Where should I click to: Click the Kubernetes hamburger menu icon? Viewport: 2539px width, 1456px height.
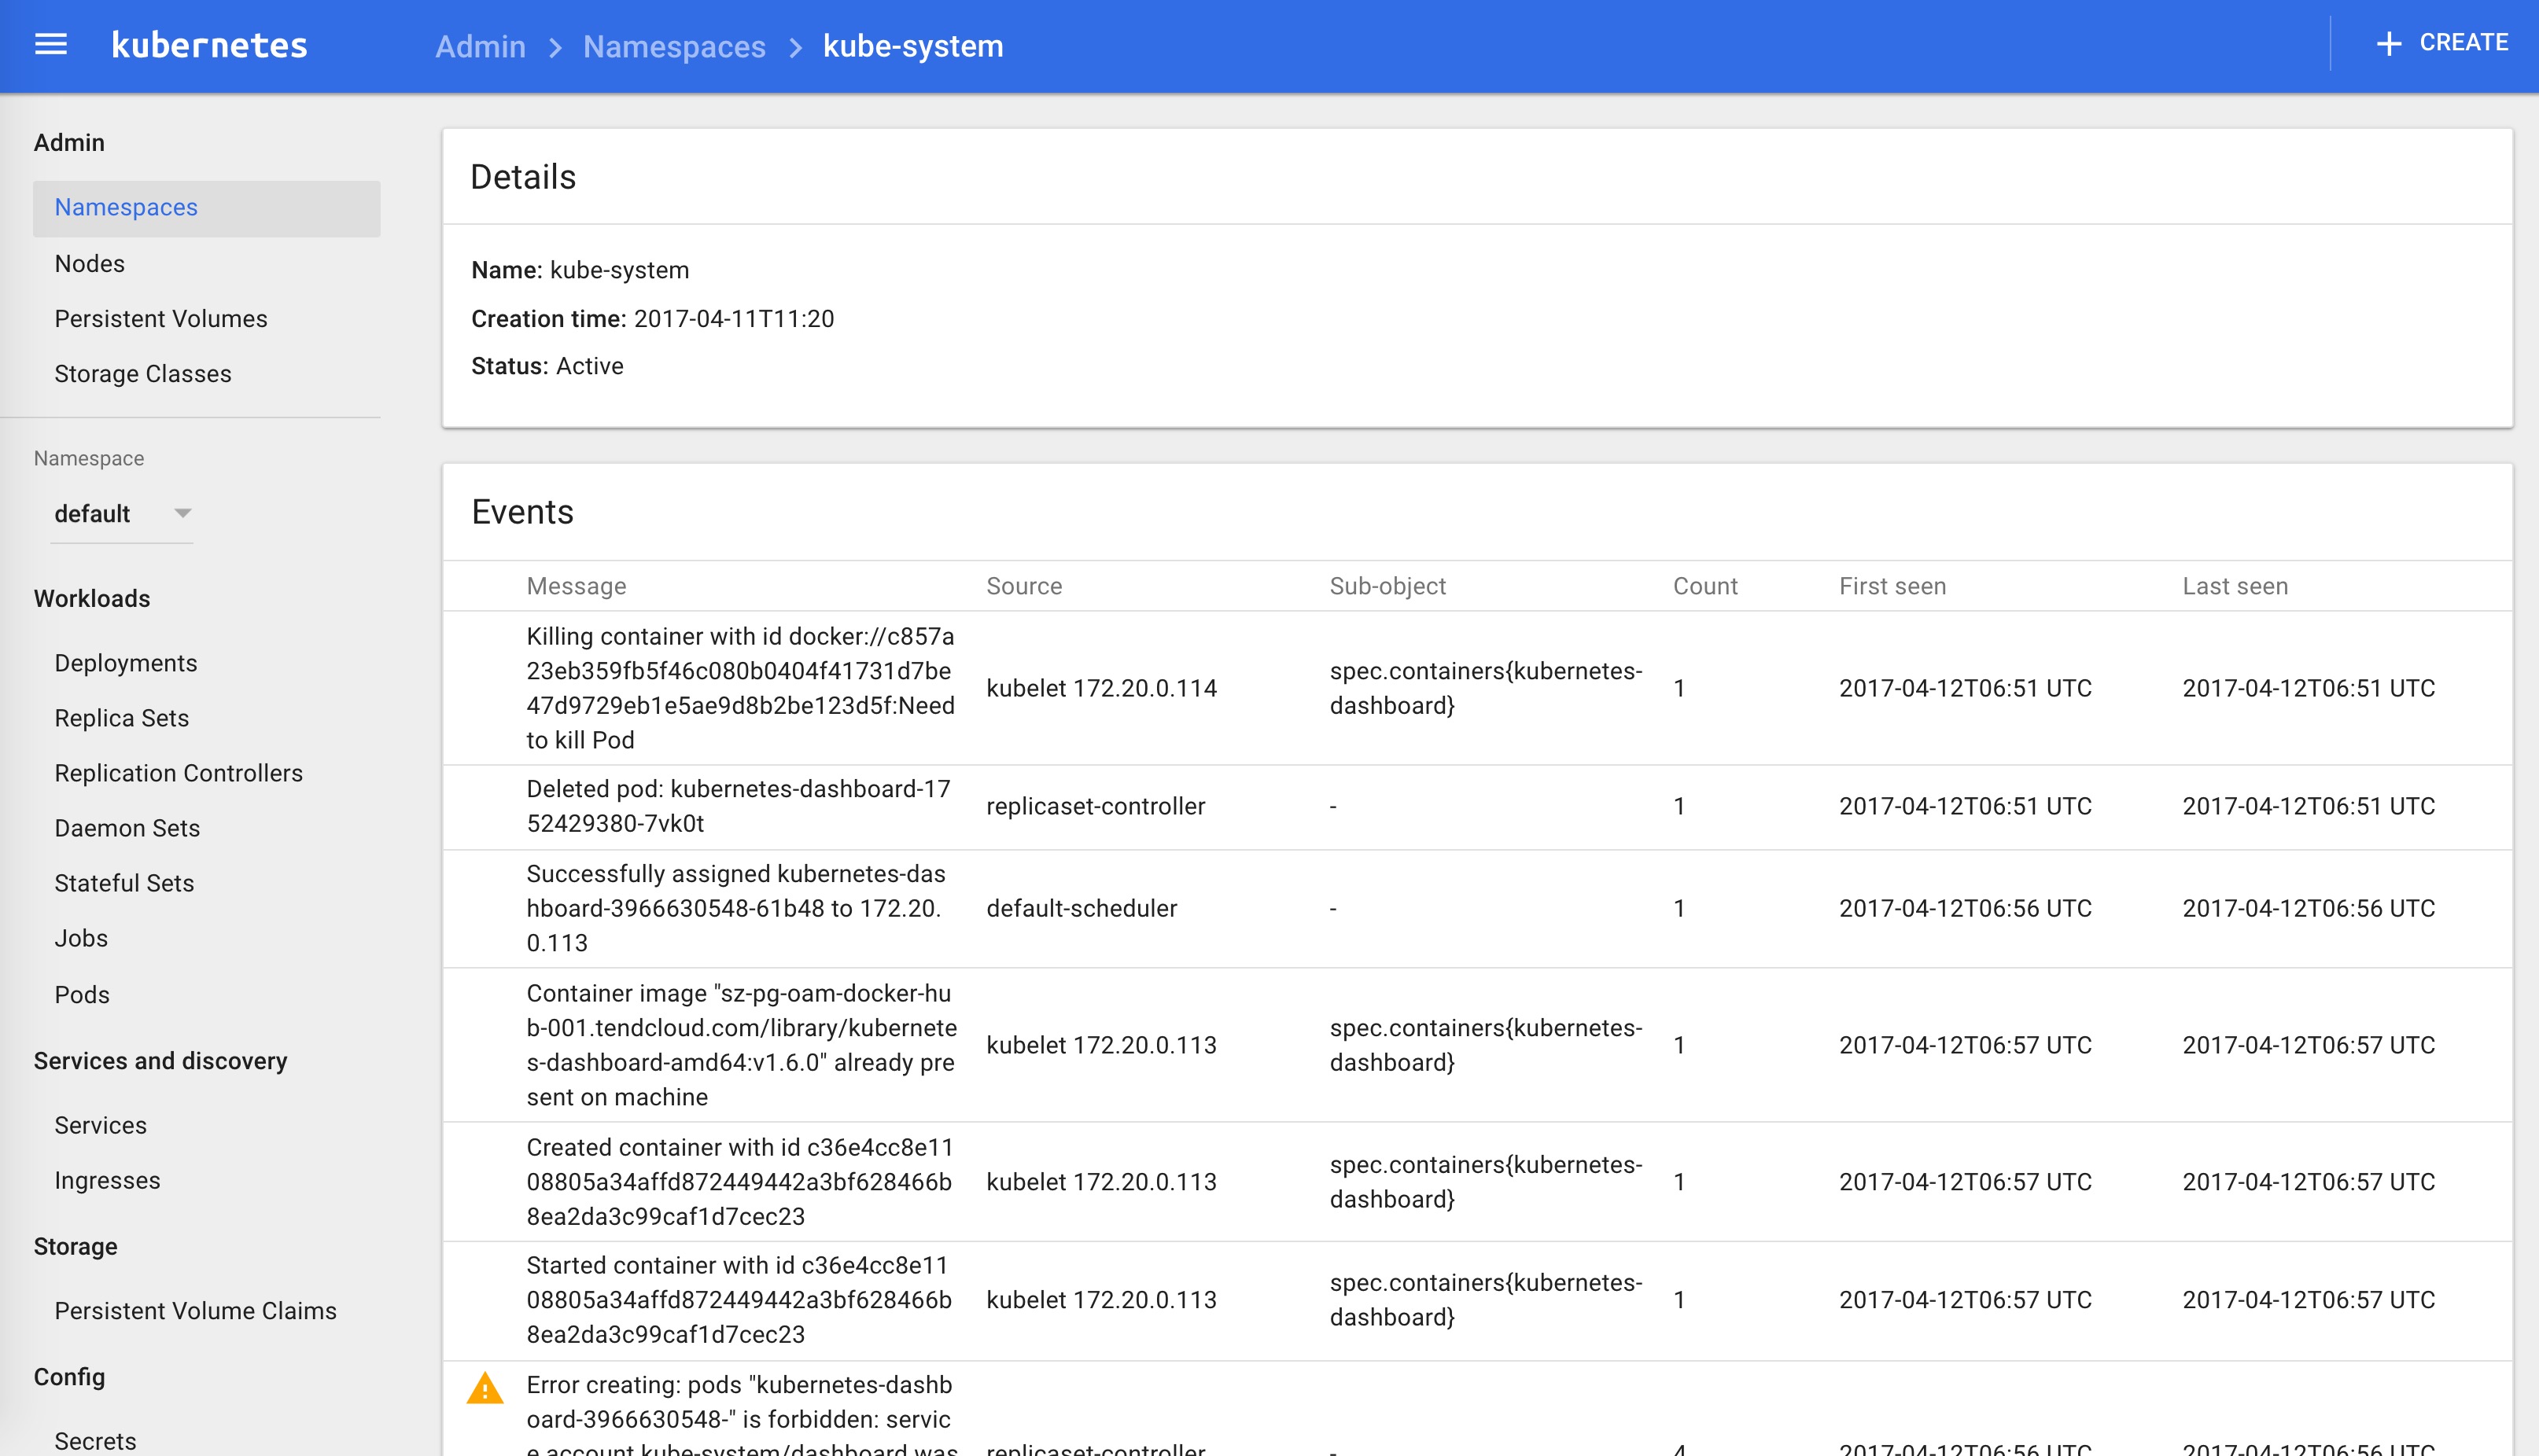click(50, 43)
